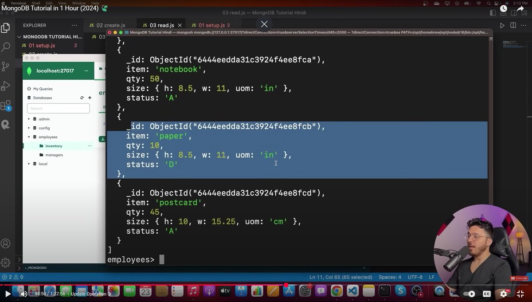The image size is (532, 302).
Task: Switch to the 03 read.js tab
Action: click(161, 25)
